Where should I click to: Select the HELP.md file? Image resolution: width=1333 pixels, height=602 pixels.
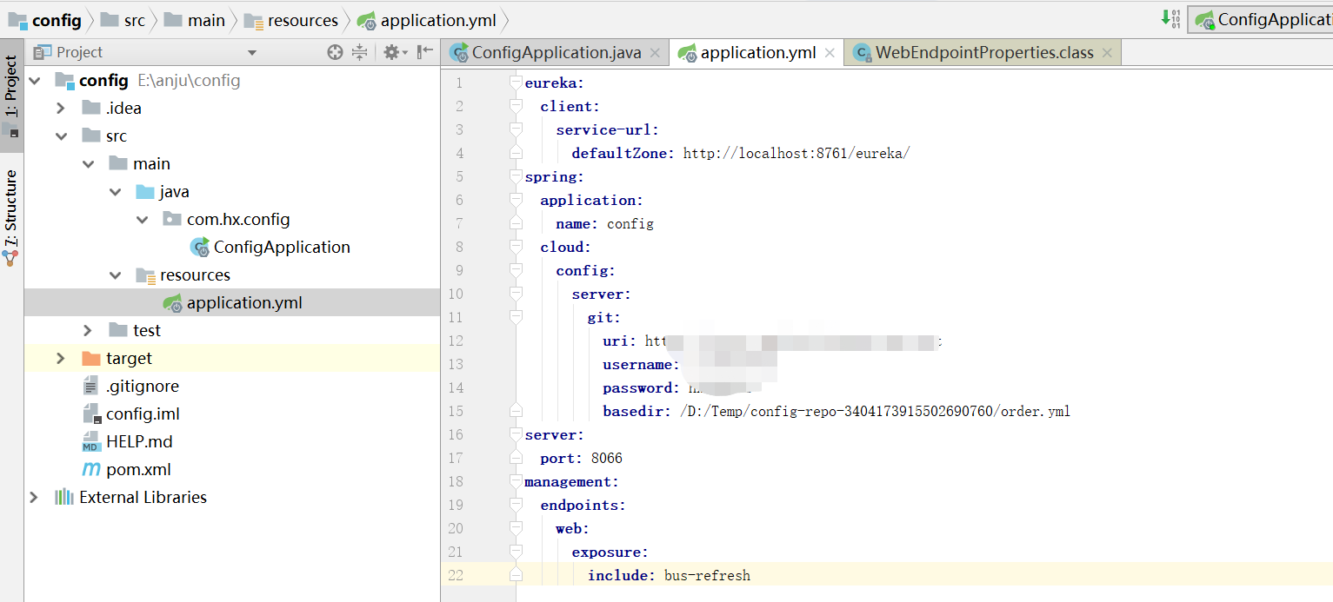point(139,442)
